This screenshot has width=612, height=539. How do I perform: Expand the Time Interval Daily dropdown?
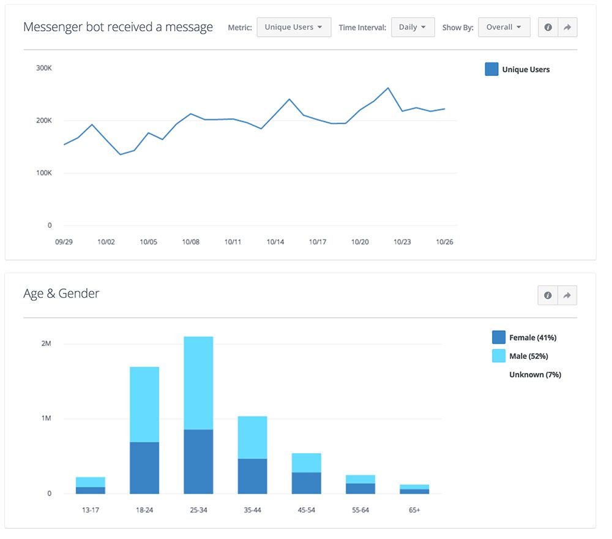click(412, 28)
